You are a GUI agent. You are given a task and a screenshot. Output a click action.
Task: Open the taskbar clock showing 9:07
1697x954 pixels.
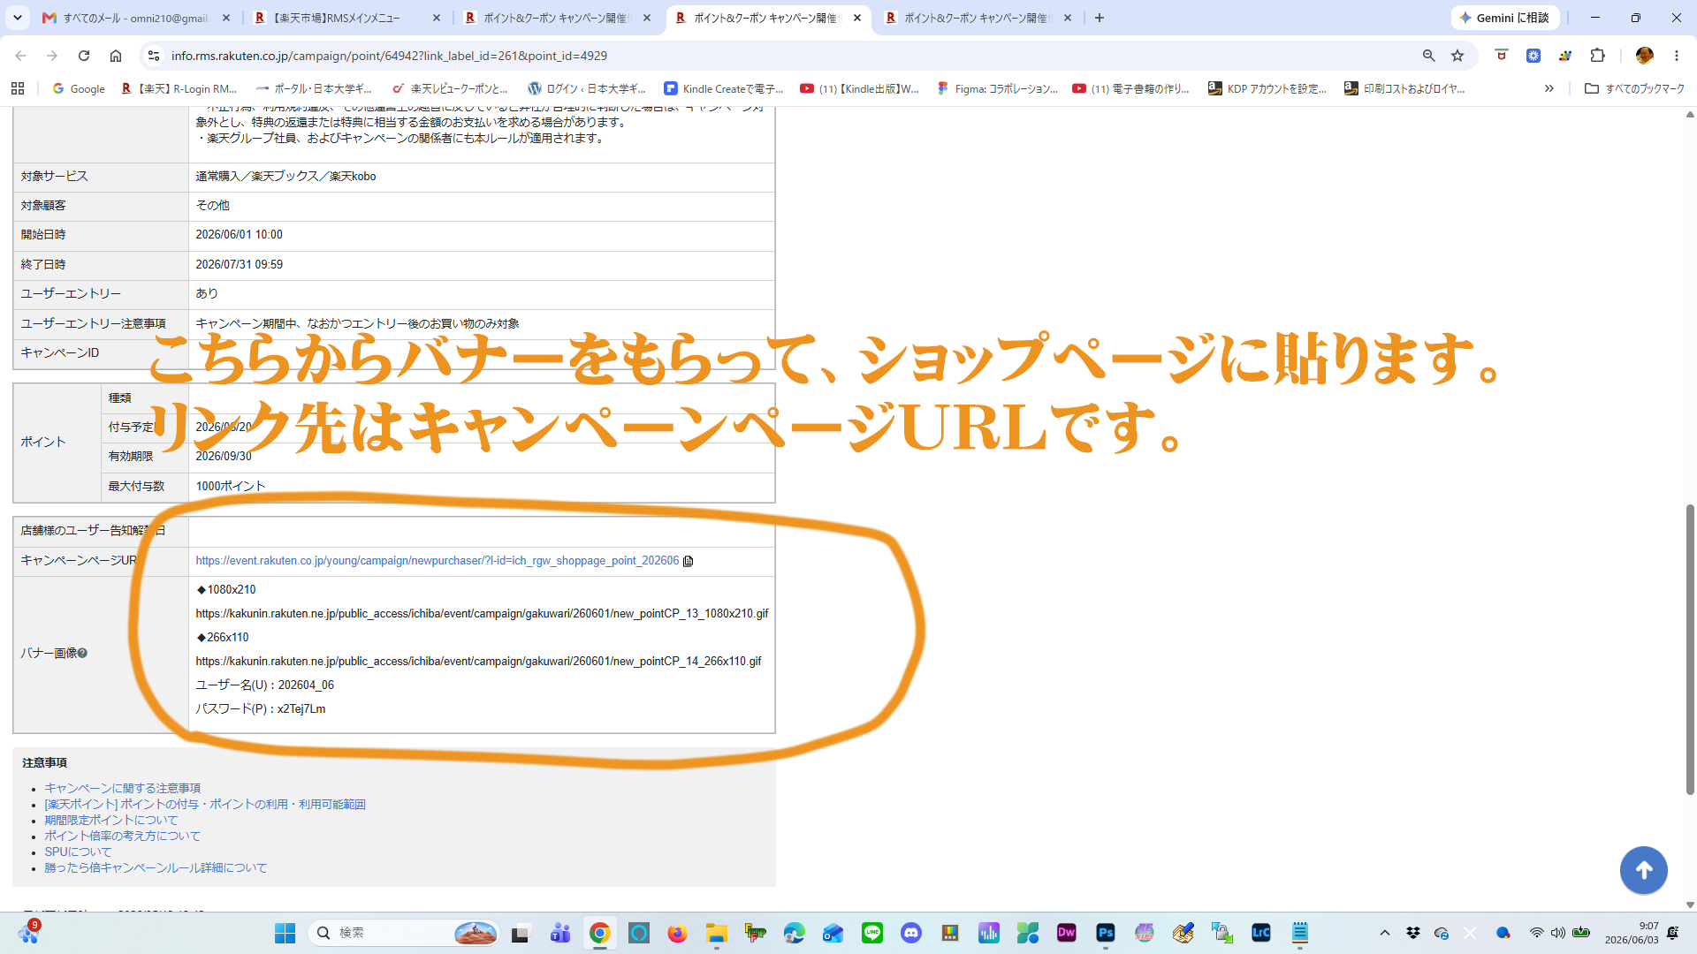click(x=1632, y=933)
